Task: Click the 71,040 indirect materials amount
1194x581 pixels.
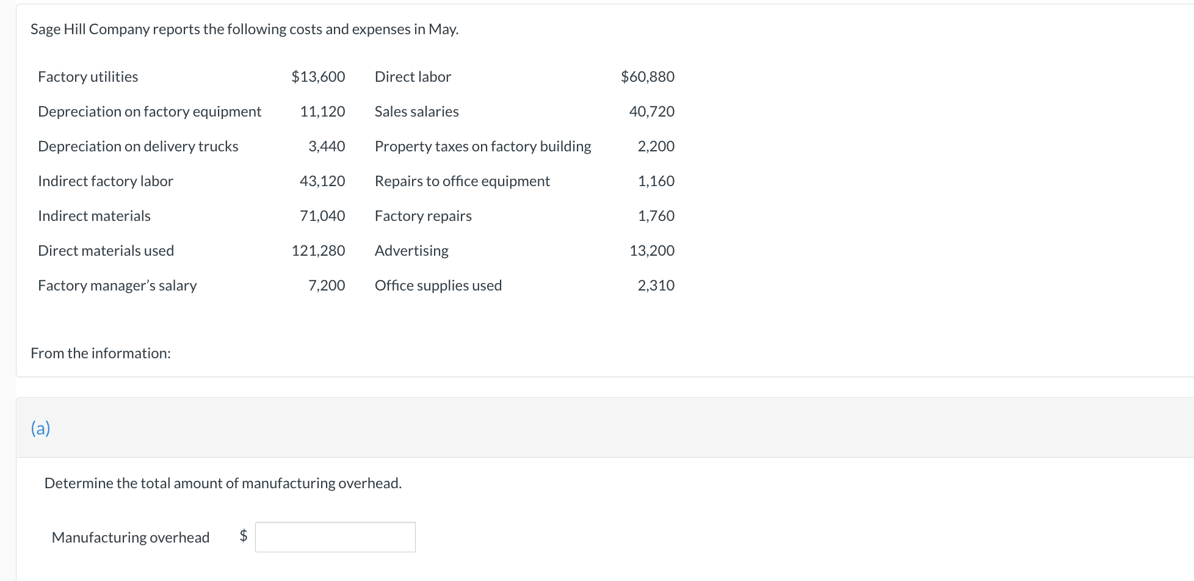Action: pos(322,216)
